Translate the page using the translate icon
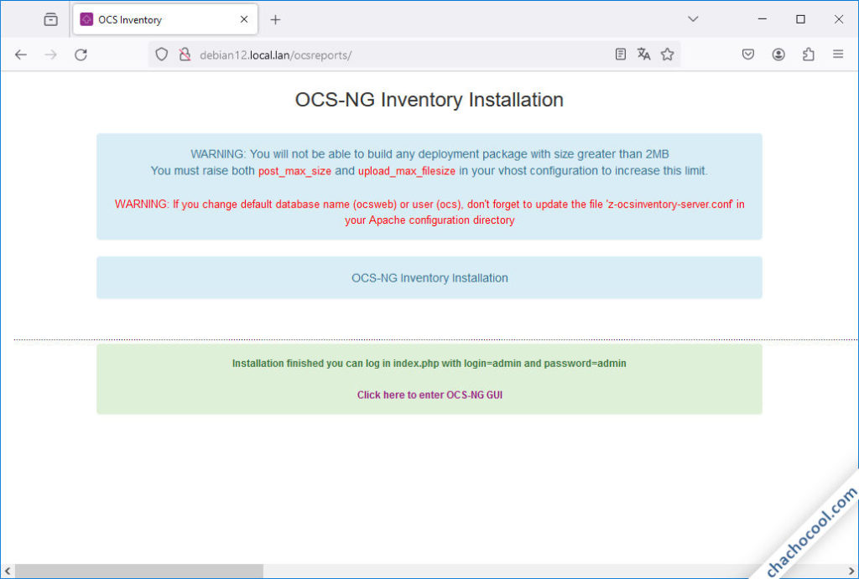Screen dimensions: 859x579 [643, 54]
